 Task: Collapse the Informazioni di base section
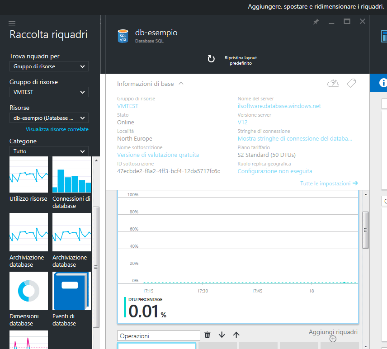pyautogui.click(x=181, y=84)
